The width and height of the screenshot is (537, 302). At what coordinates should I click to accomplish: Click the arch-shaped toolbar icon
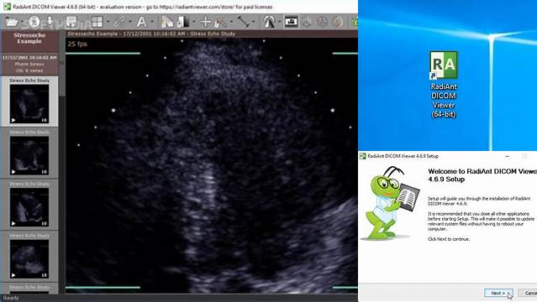[269, 22]
